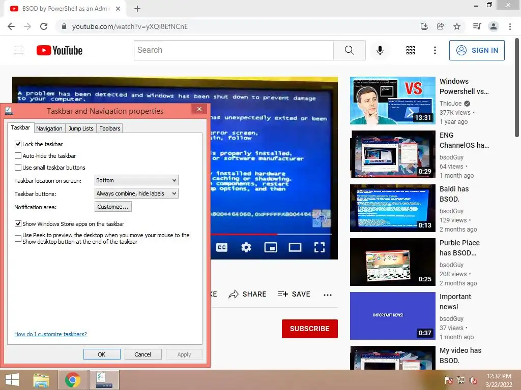Open Taskbar buttons combine dropdown
This screenshot has height=390, width=521.
[136, 193]
